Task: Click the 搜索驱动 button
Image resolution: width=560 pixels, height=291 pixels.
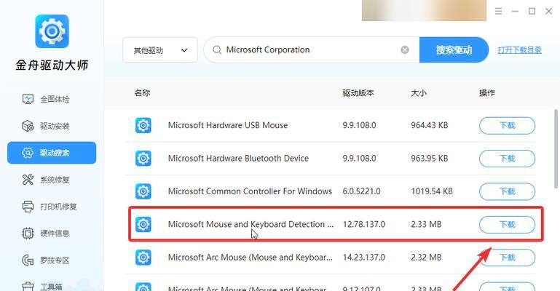Action: coord(454,50)
